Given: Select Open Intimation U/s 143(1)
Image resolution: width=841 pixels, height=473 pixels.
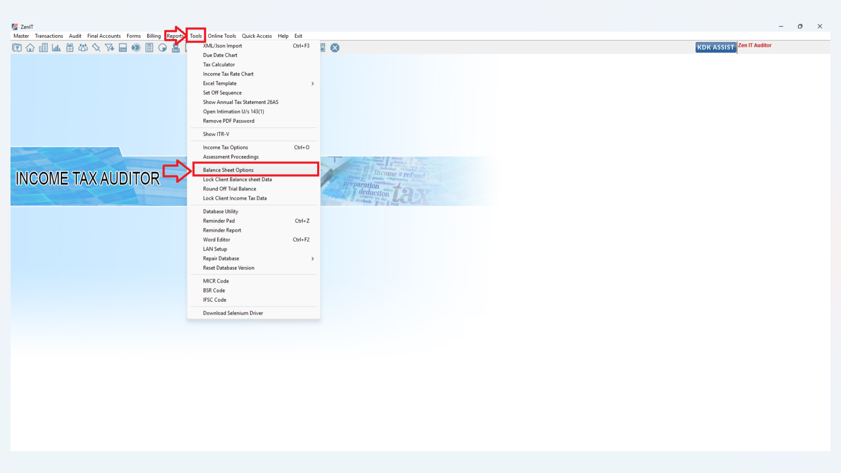Looking at the screenshot, I should point(254,112).
